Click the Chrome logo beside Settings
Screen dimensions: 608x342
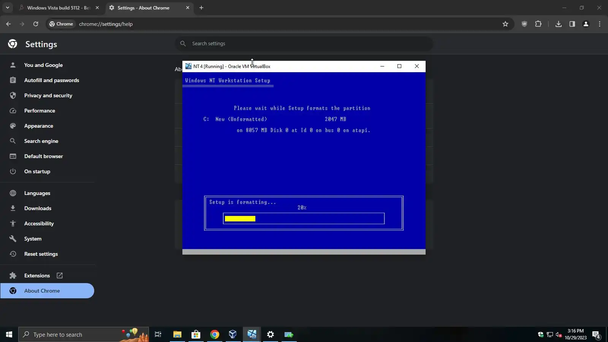[x=13, y=44]
